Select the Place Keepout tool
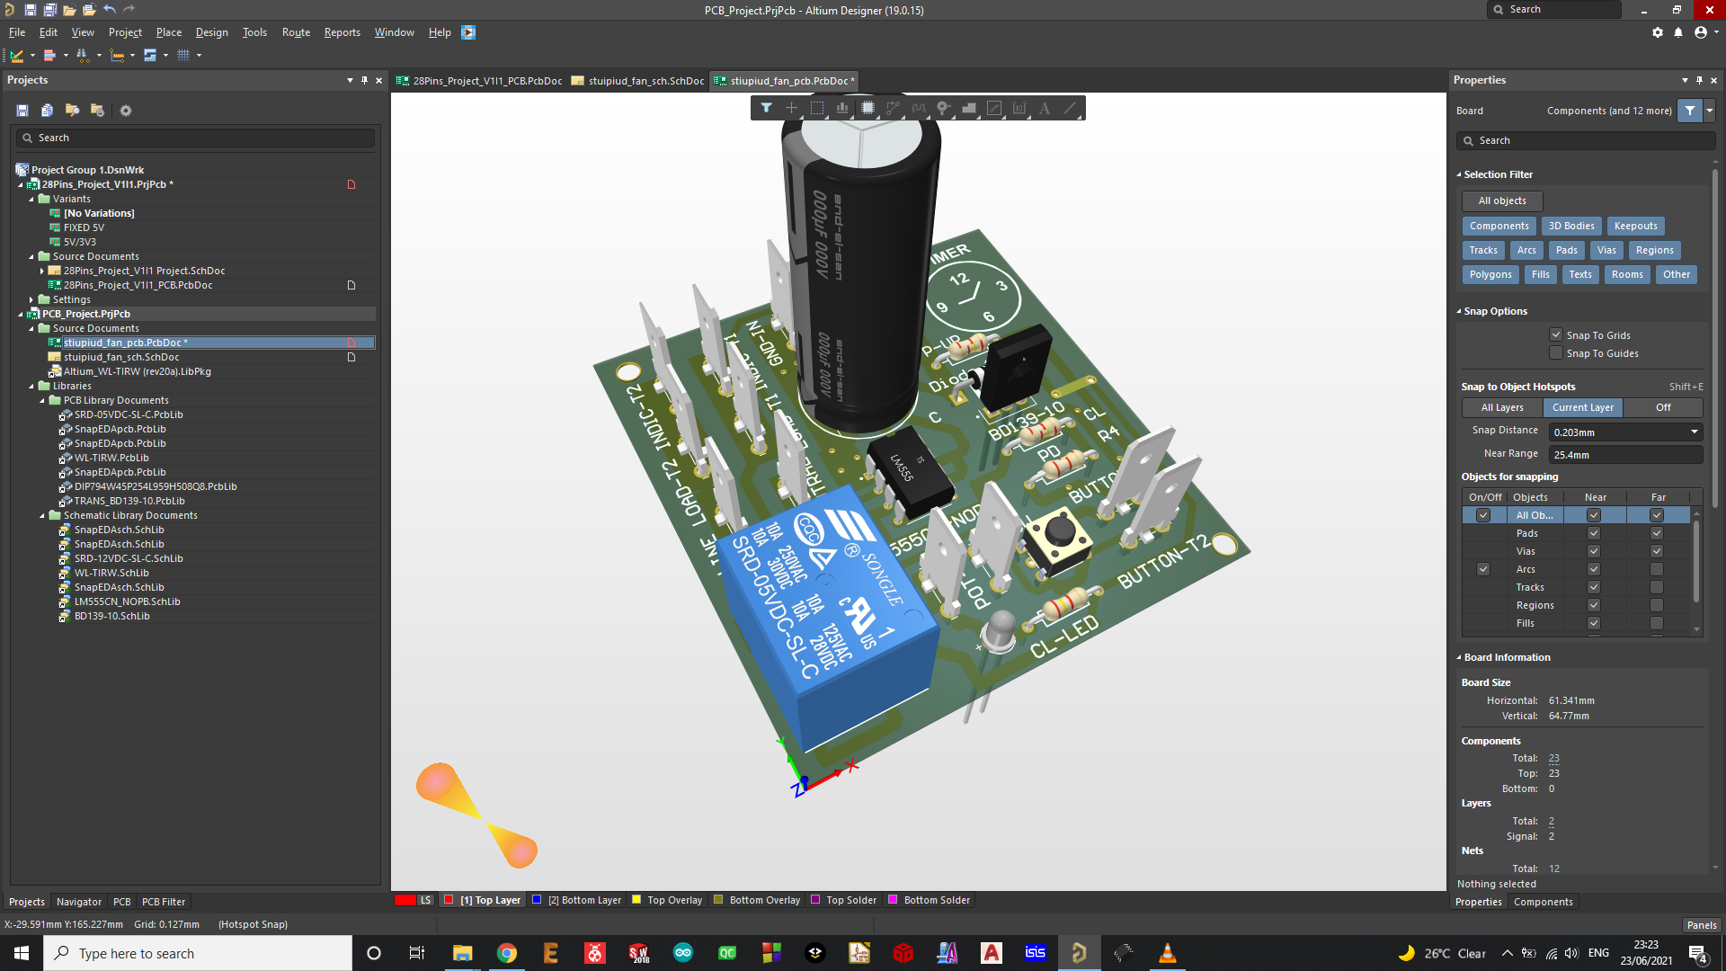 [994, 108]
